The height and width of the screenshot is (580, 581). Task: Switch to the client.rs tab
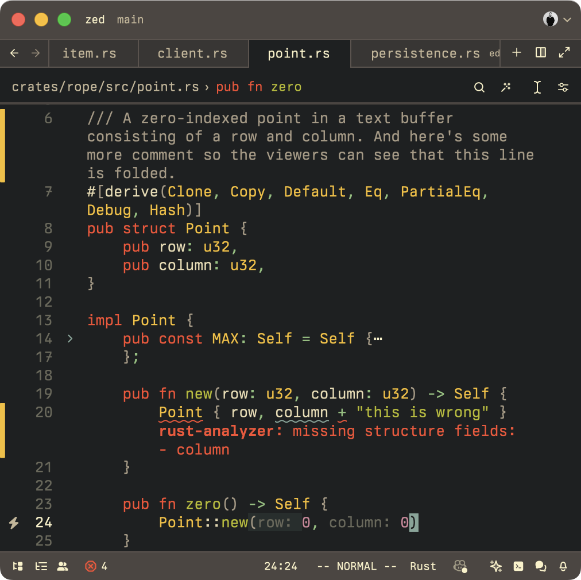click(192, 54)
